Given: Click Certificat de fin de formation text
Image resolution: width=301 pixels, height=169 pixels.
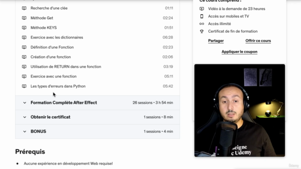Looking at the screenshot, I should click(x=233, y=31).
